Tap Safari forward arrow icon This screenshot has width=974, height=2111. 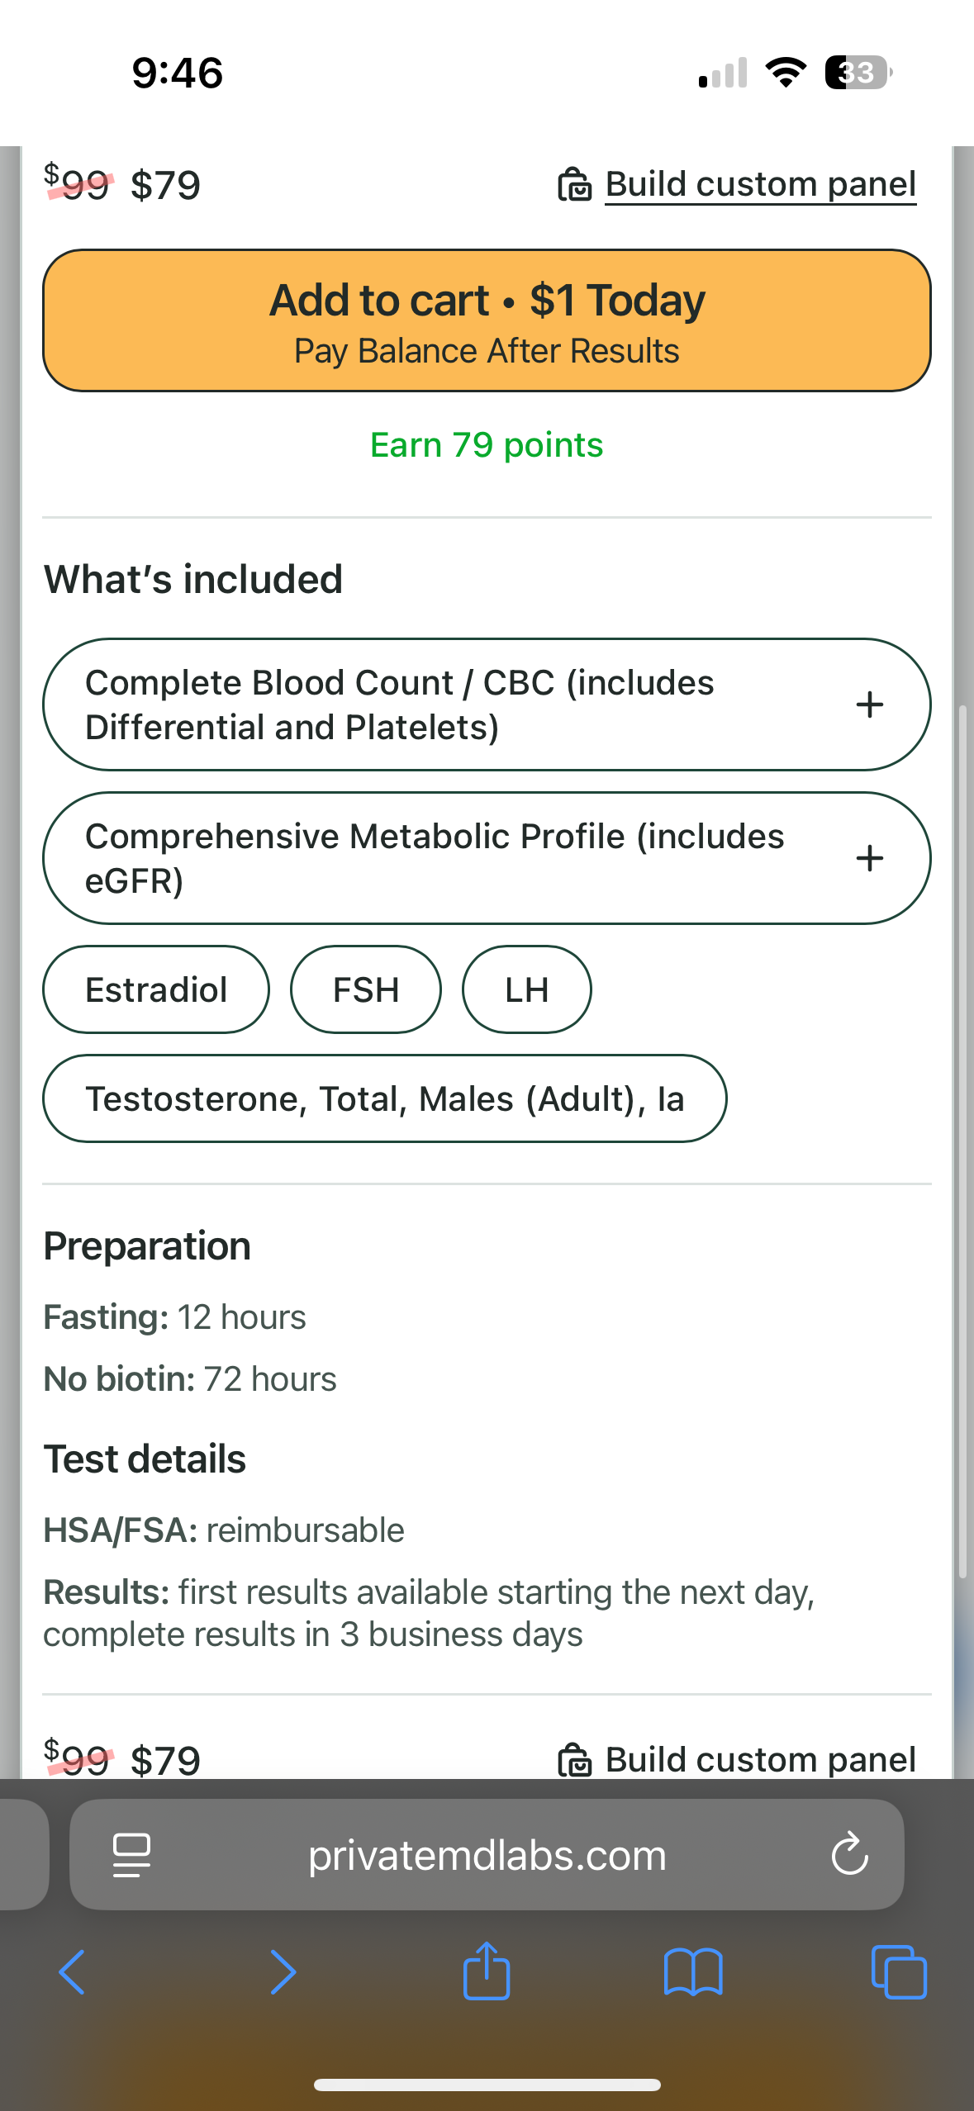click(283, 1972)
